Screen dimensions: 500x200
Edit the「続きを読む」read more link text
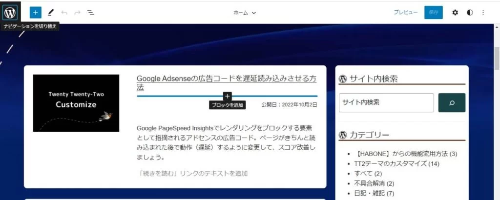pos(192,173)
